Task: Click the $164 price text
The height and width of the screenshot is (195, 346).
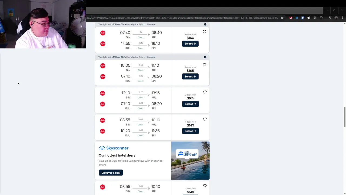Action: click(190, 38)
